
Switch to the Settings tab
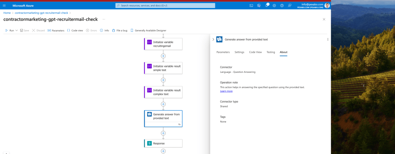click(x=239, y=52)
